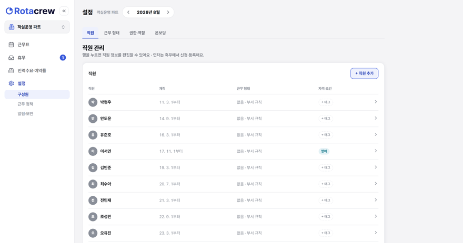Open 박현우 employee row
This screenshot has height=243, width=463.
[233, 102]
